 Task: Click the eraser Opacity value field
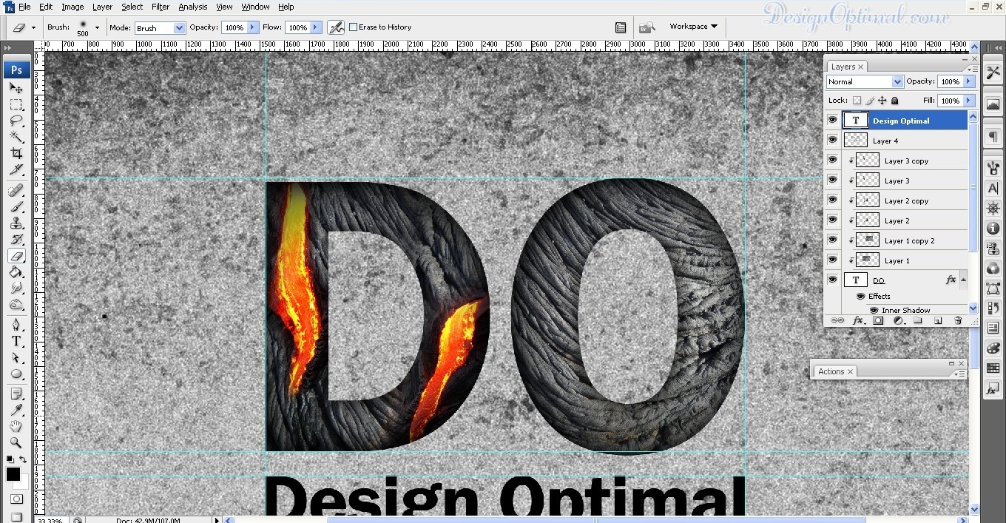pyautogui.click(x=234, y=27)
